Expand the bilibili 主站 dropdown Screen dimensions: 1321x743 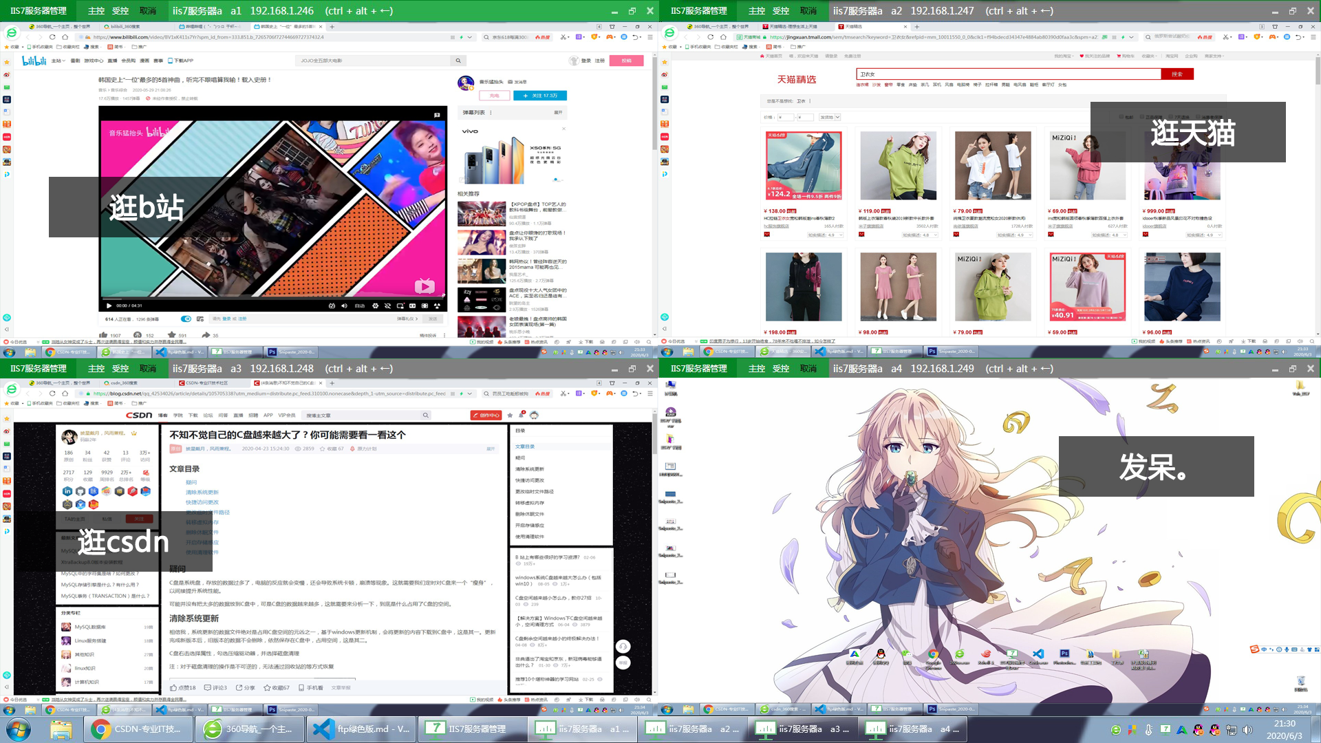coord(58,61)
